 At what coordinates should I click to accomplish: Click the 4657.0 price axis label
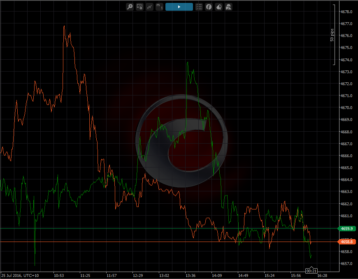click(x=346, y=263)
